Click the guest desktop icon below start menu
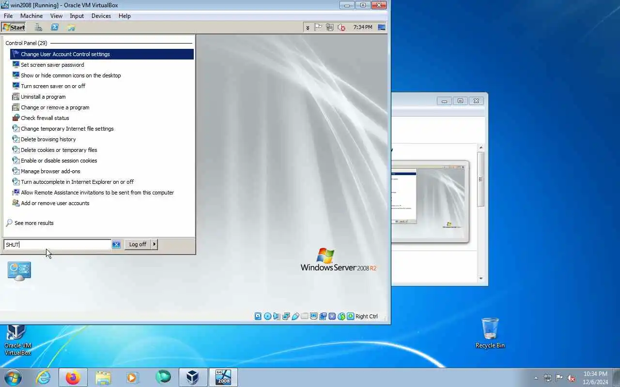The width and height of the screenshot is (620, 387). click(19, 271)
